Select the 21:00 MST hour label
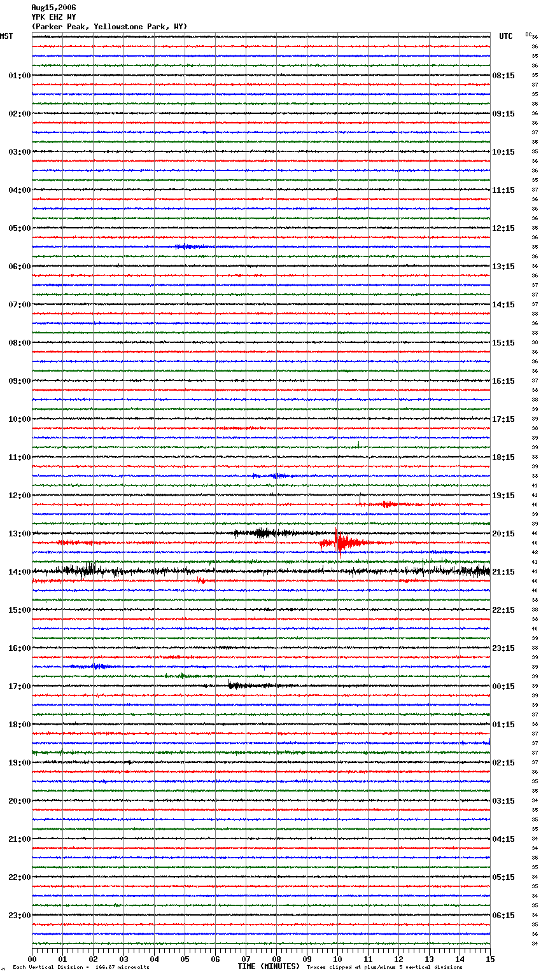This screenshot has height=976, width=541. coord(20,839)
